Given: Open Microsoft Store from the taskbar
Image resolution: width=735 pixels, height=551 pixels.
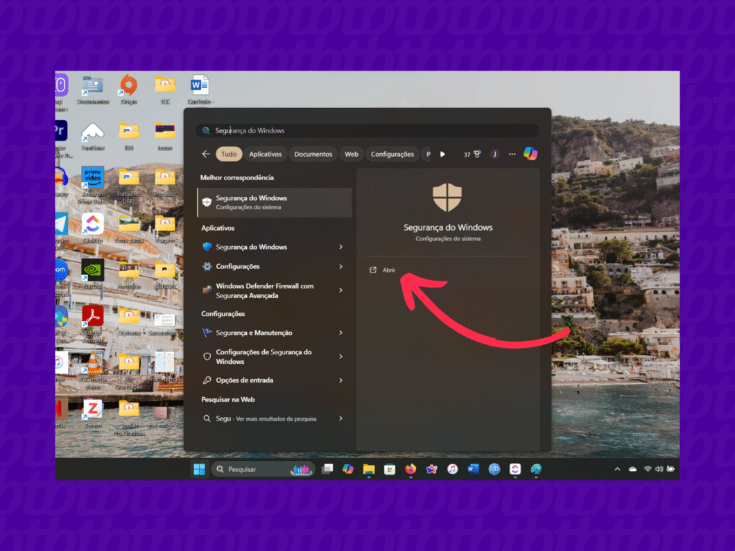Looking at the screenshot, I should pyautogui.click(x=390, y=469).
